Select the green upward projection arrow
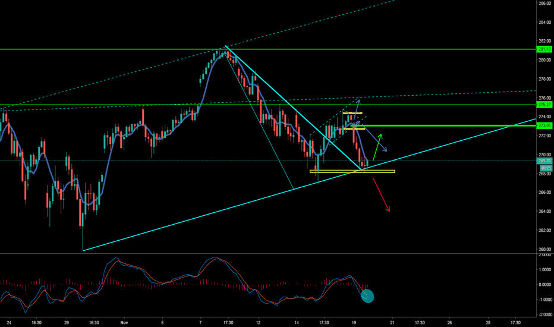This screenshot has height=327, width=554. [377, 147]
